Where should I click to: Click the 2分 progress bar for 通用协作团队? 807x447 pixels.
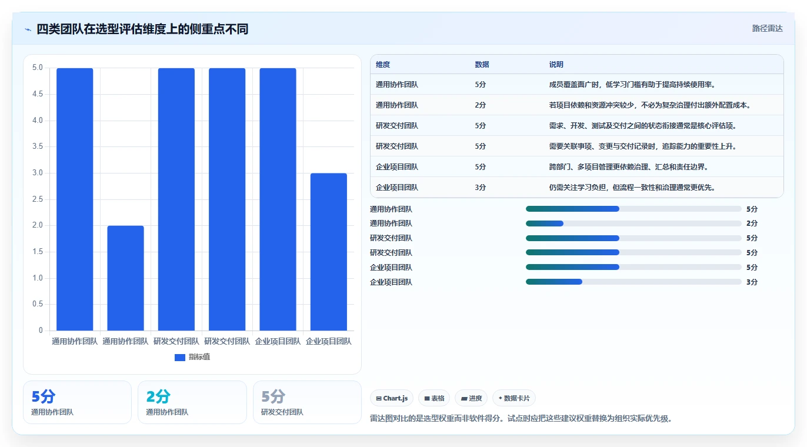point(633,223)
